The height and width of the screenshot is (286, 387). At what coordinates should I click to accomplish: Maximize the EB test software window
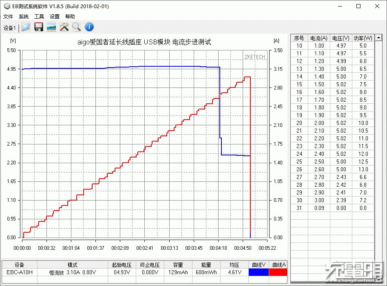pos(358,6)
